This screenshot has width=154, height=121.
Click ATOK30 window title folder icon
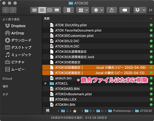(x=71, y=3)
